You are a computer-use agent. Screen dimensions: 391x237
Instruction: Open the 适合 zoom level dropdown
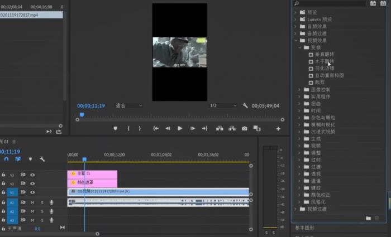tap(129, 105)
